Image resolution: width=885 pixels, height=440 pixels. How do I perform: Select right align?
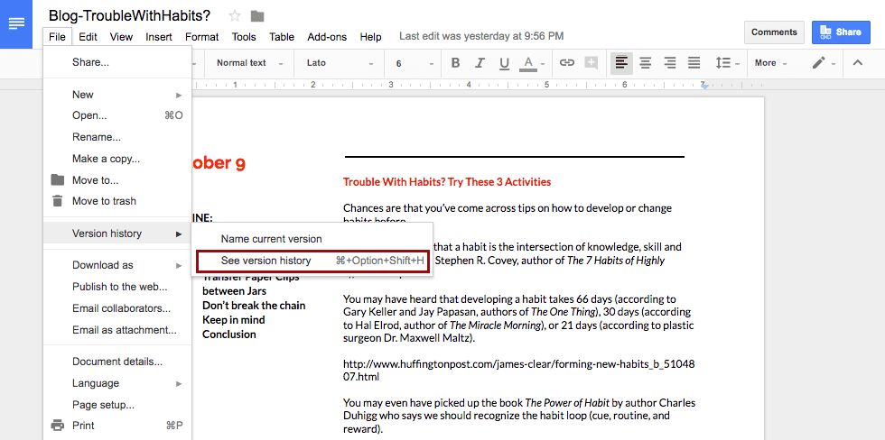[670, 63]
